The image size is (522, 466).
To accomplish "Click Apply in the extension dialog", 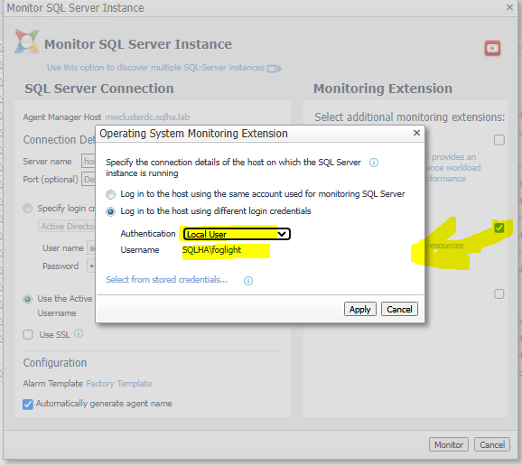I will point(359,309).
